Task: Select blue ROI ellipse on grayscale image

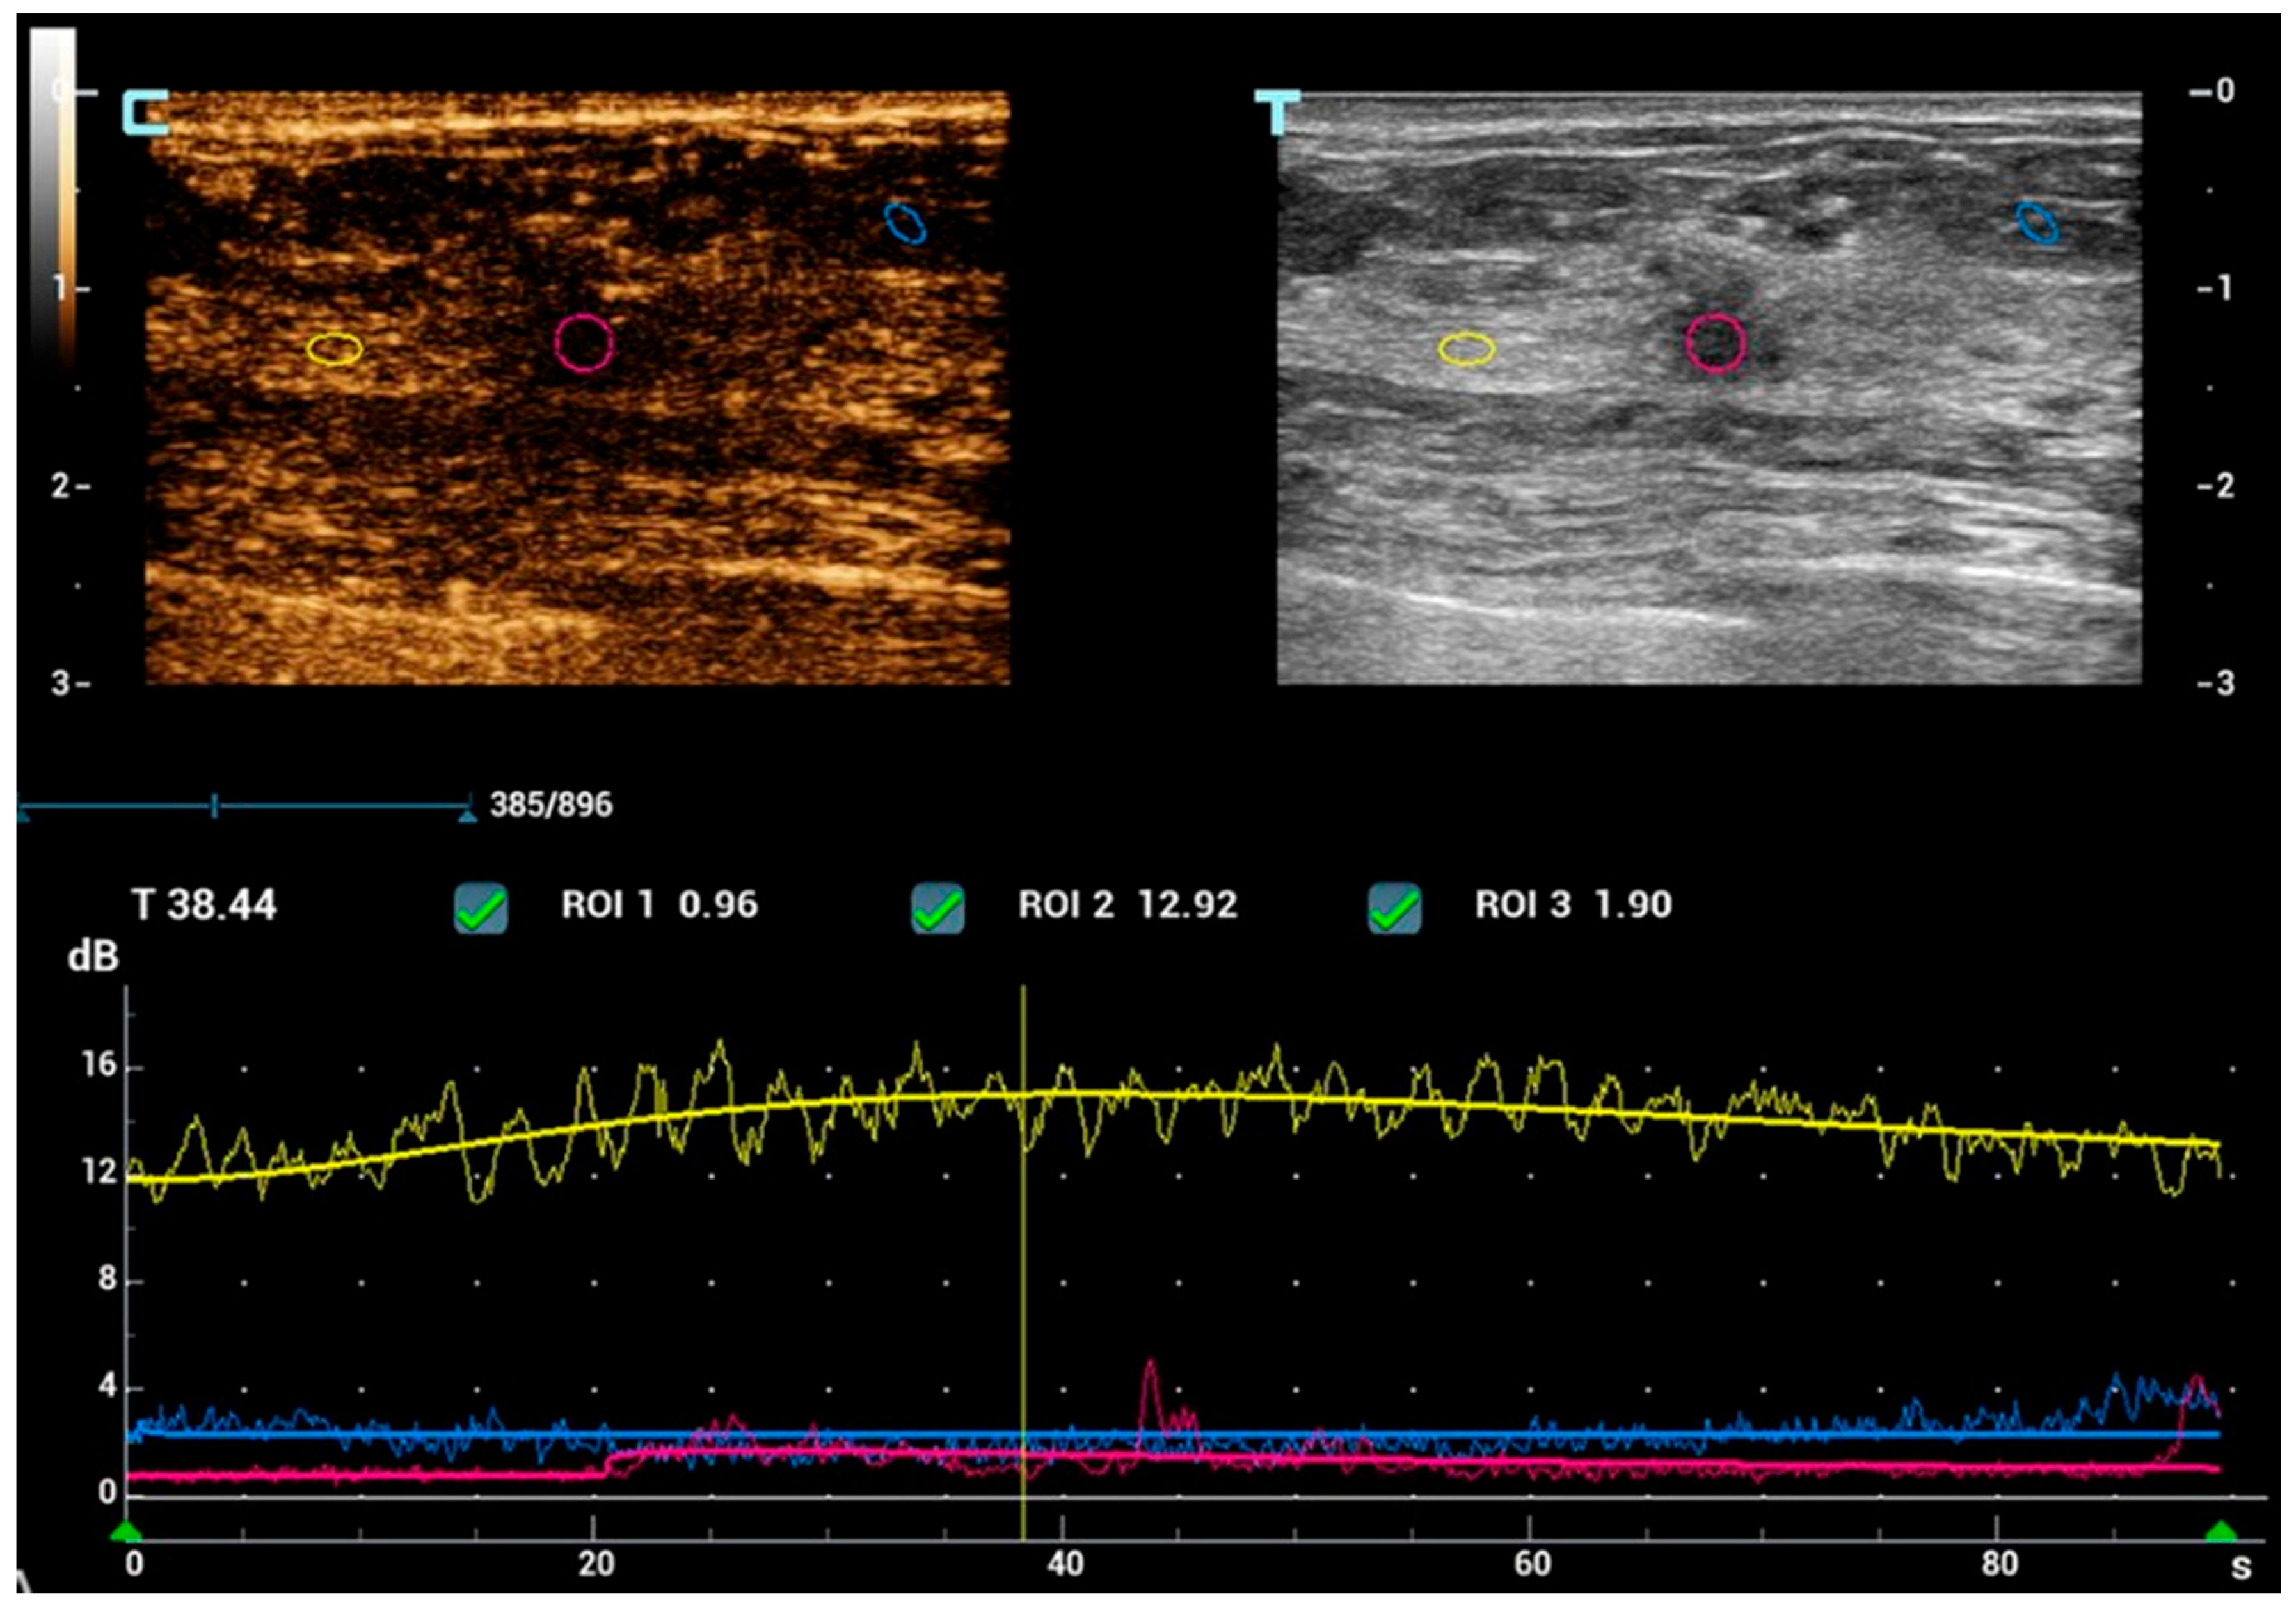Action: coord(2037,223)
